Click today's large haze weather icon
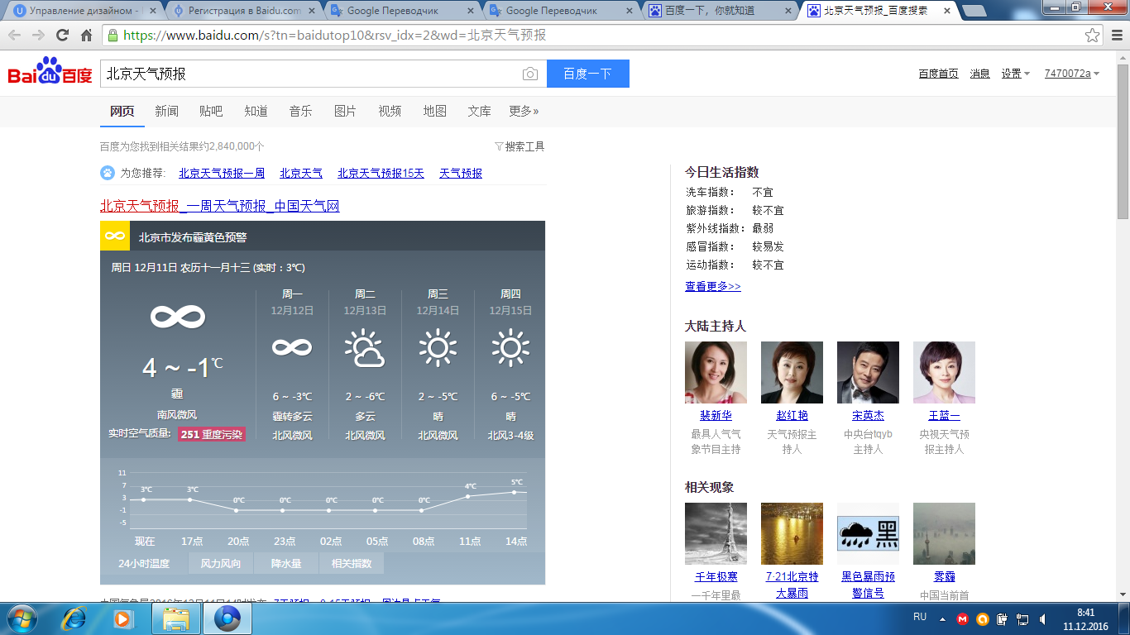 click(x=177, y=317)
